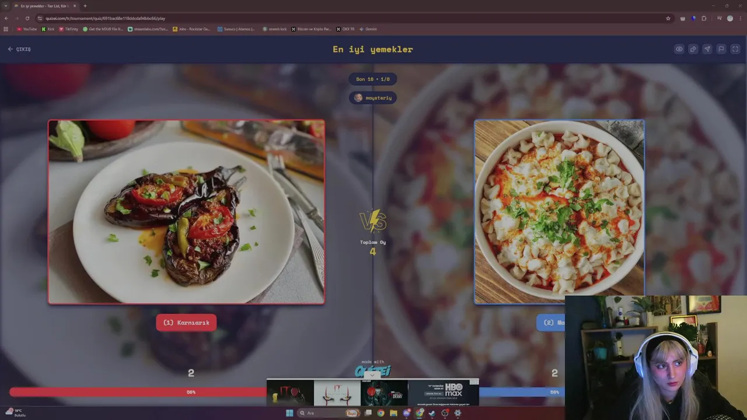Navigate forward in browser

16,18
